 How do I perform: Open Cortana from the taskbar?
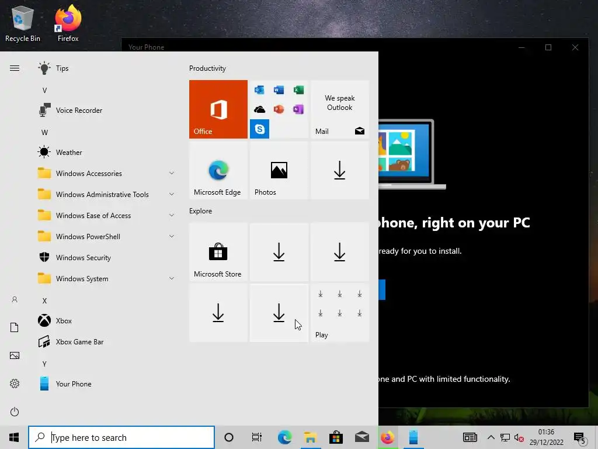coord(229,437)
